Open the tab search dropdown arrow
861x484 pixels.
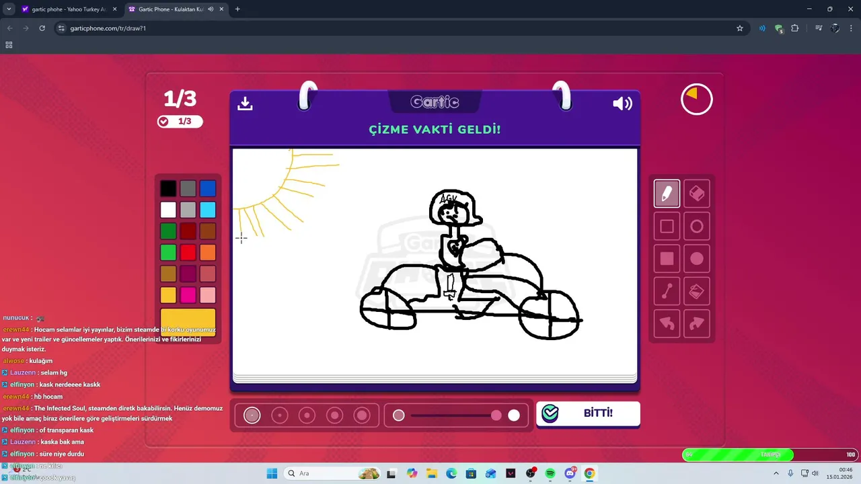9,9
